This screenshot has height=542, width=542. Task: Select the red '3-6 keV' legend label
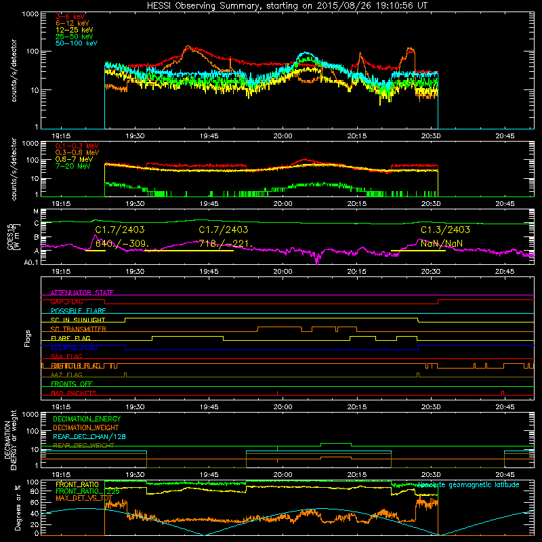click(x=70, y=16)
